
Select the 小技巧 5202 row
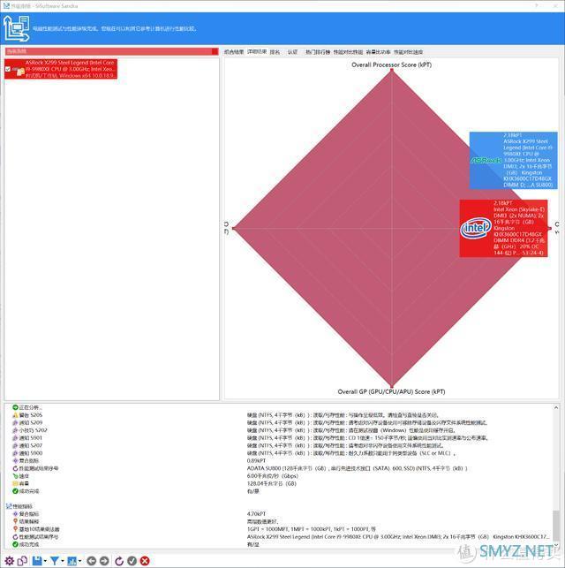tap(30, 430)
